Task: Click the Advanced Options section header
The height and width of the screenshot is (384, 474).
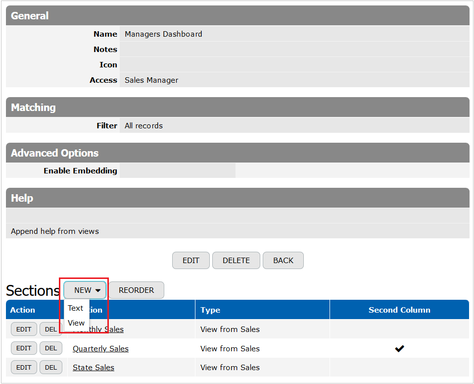Action: tap(237, 153)
